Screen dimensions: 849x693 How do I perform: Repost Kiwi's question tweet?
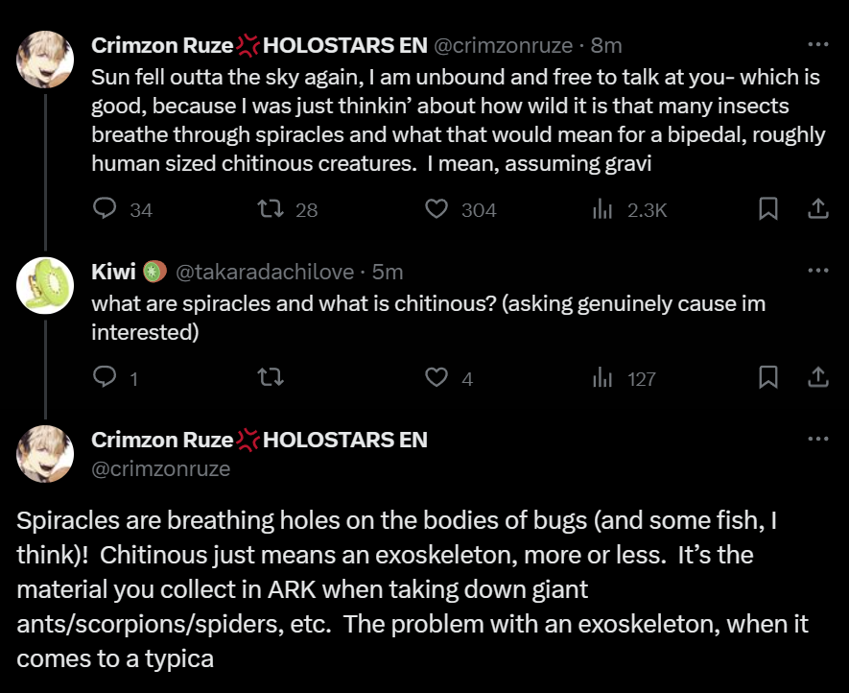coord(271,378)
